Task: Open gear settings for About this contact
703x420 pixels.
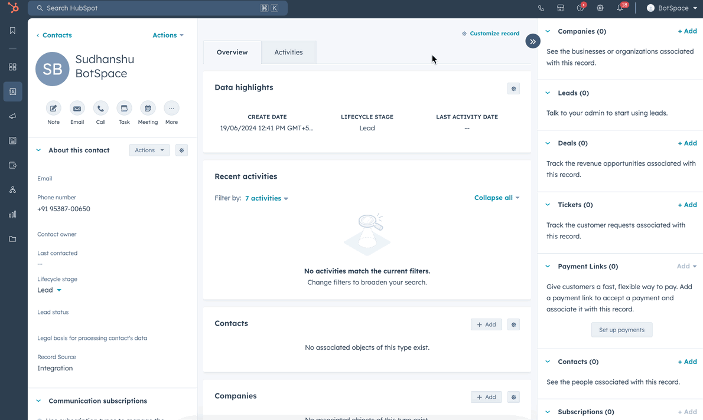Action: click(x=181, y=150)
